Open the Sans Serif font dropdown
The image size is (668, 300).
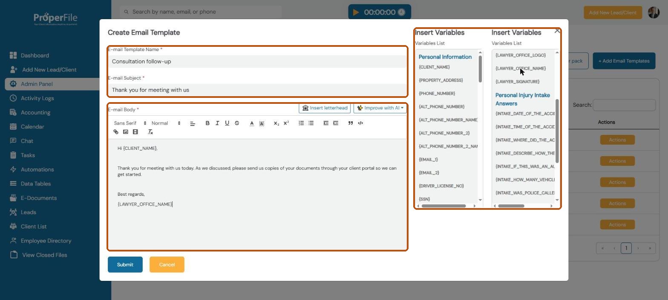(130, 123)
